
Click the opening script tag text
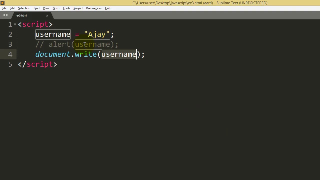click(35, 24)
